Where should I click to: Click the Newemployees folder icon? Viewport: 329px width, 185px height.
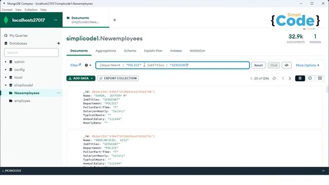[11, 93]
